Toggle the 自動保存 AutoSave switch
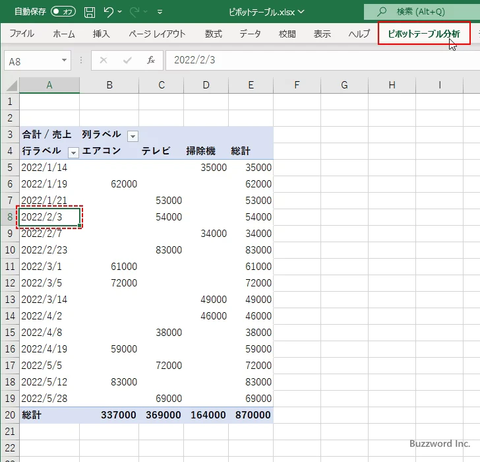 coord(63,12)
